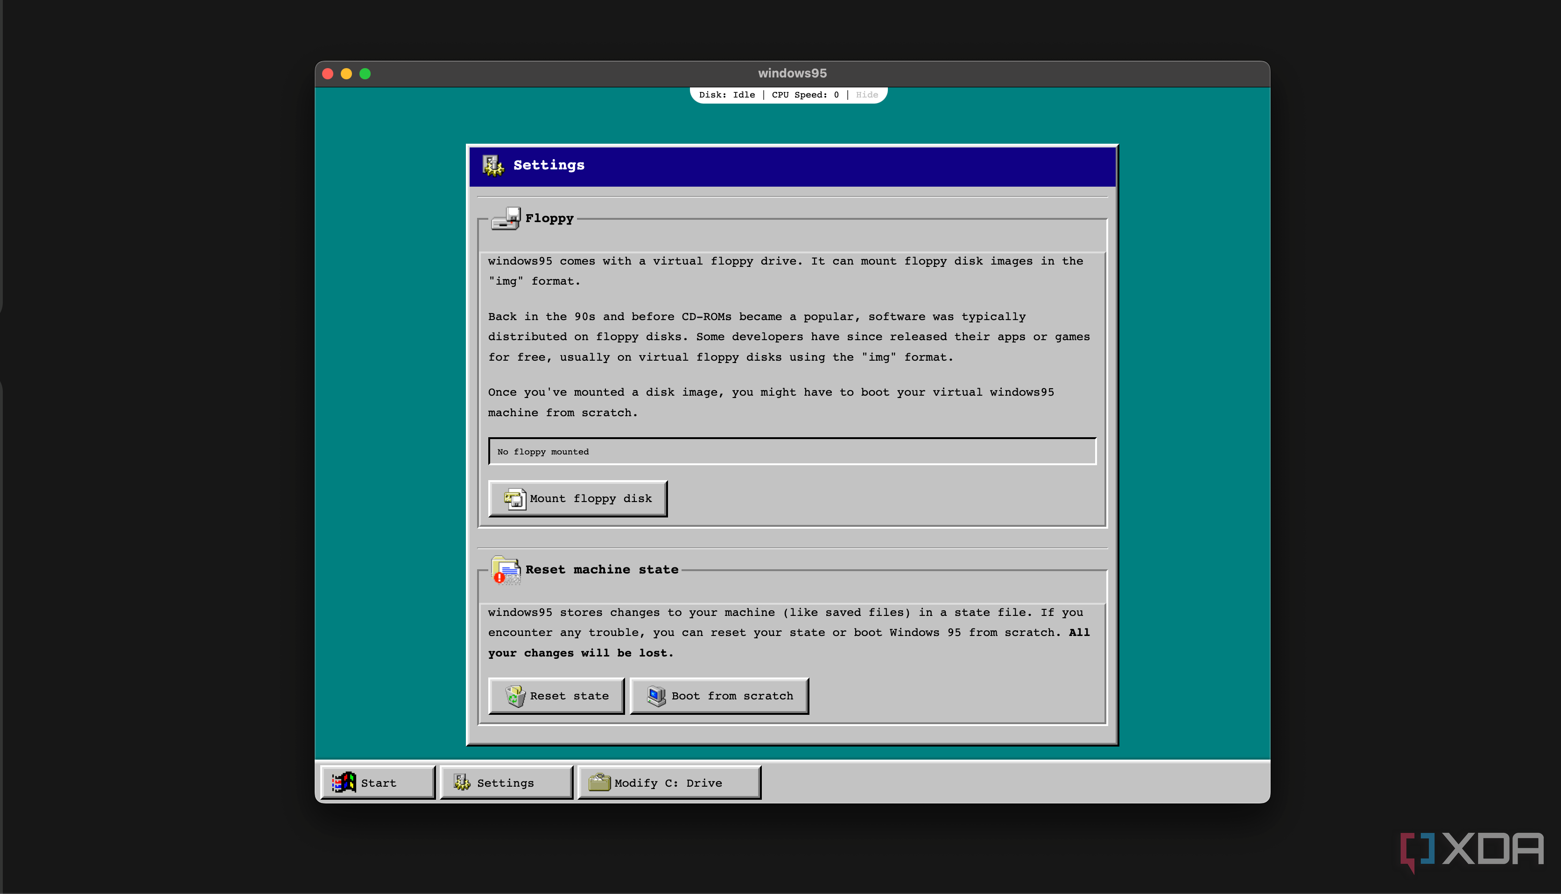Screen dimensions: 1561x894
Task: Click the 'No floppy mounted' field
Action: tap(792, 451)
